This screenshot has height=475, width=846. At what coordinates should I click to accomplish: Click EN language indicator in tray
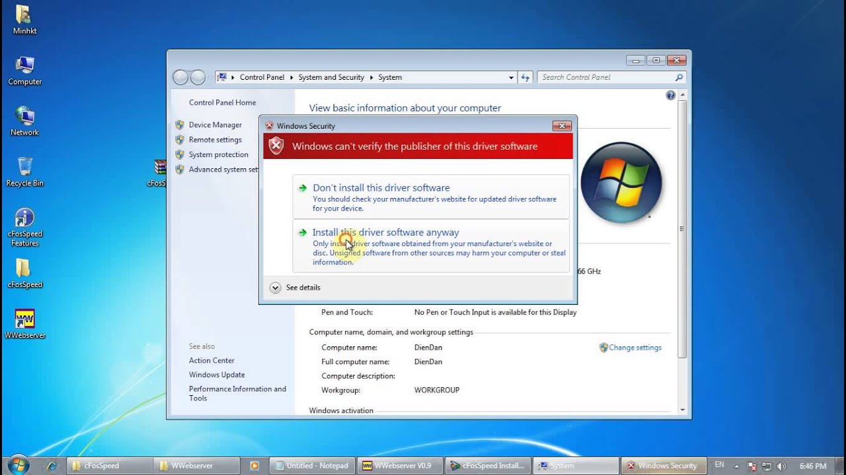pyautogui.click(x=719, y=465)
